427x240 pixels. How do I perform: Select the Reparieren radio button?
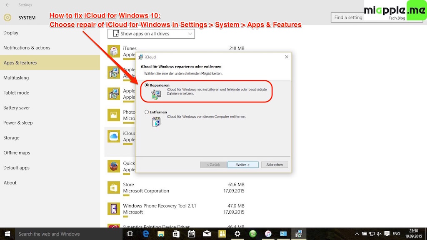point(147,85)
